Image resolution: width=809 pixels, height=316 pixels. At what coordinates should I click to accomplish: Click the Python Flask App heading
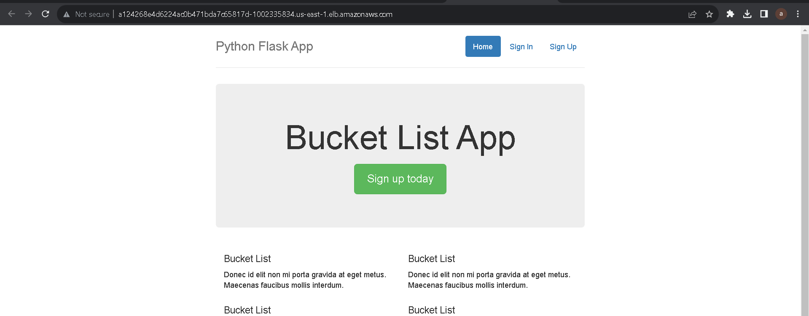264,46
